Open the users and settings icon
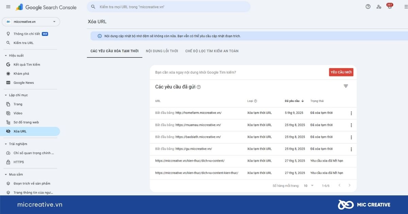 point(379,7)
